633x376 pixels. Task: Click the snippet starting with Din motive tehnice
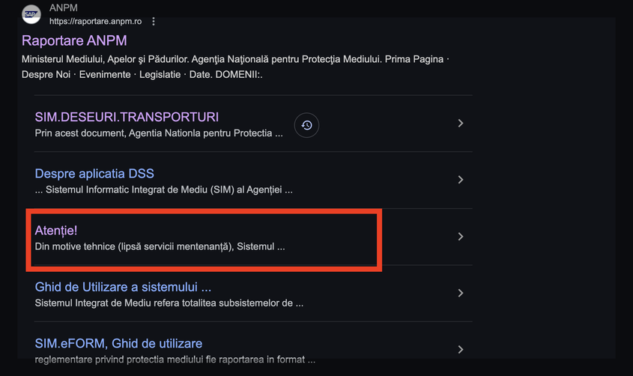(x=160, y=246)
